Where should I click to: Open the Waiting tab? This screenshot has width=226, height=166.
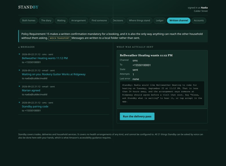click(x=61, y=21)
